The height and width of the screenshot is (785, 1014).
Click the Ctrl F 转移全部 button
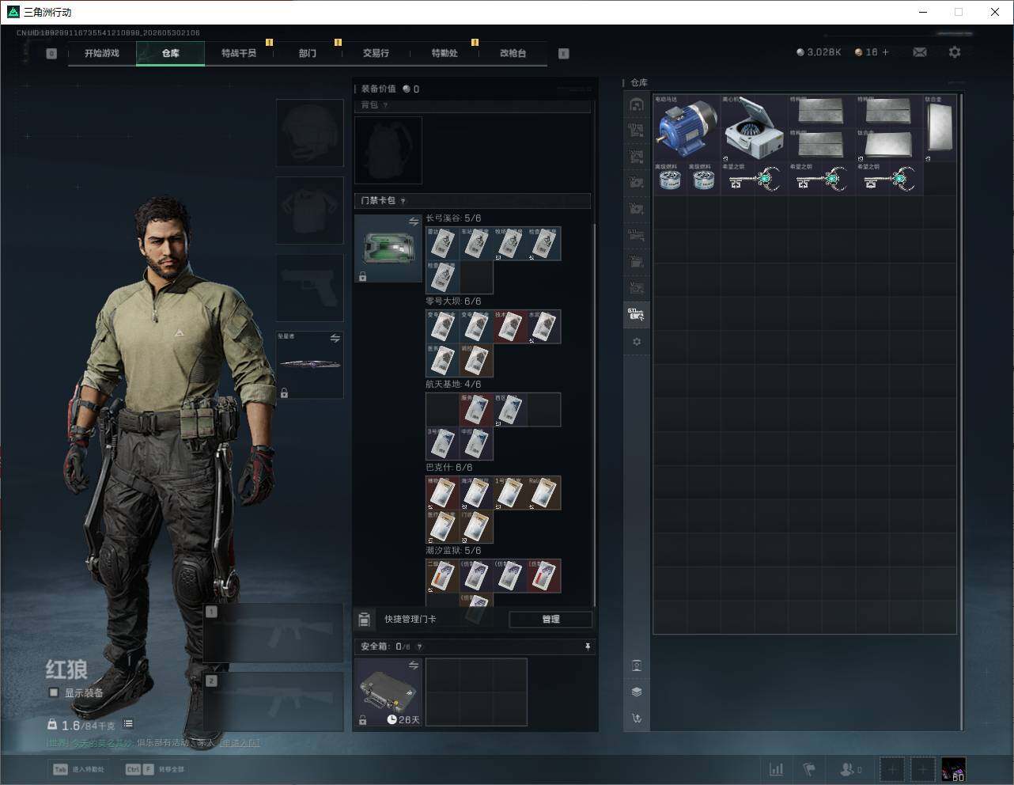[155, 769]
